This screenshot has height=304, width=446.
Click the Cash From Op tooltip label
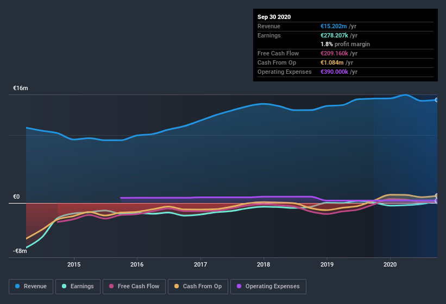coord(277,62)
